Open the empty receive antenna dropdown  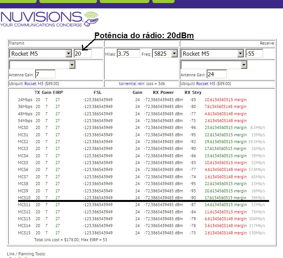pyautogui.click(x=214, y=65)
